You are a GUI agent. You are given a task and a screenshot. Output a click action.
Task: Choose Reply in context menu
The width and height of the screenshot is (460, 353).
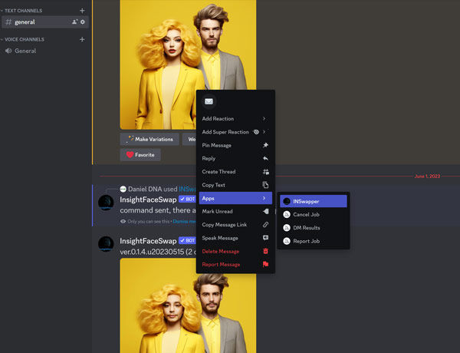235,158
